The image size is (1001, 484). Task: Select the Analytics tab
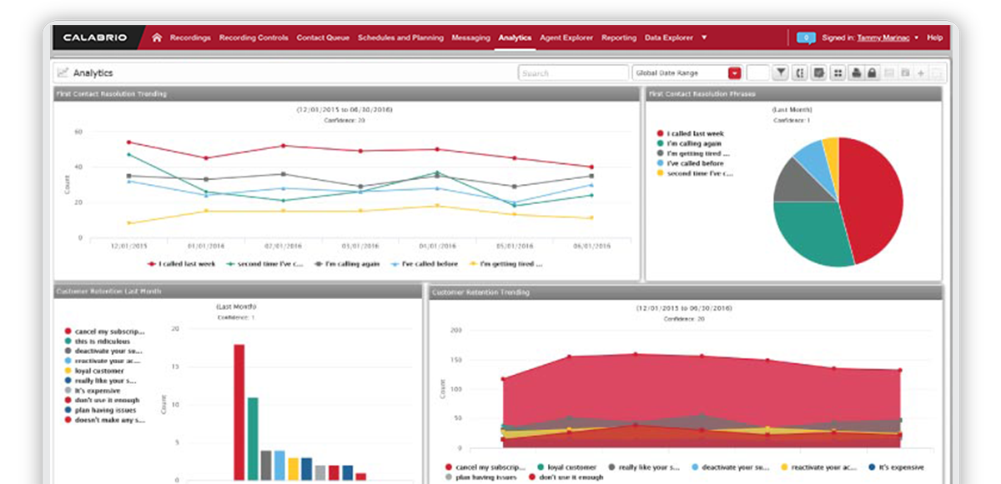point(515,37)
